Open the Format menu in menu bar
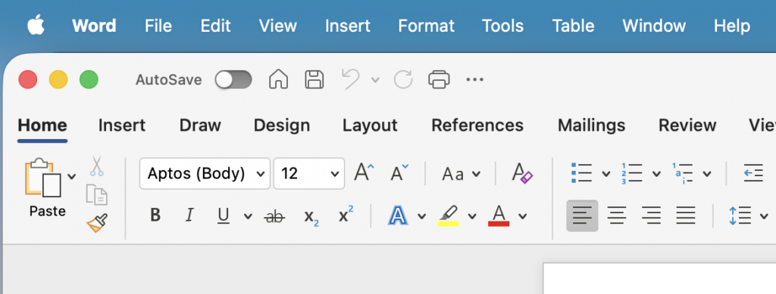 pyautogui.click(x=426, y=26)
